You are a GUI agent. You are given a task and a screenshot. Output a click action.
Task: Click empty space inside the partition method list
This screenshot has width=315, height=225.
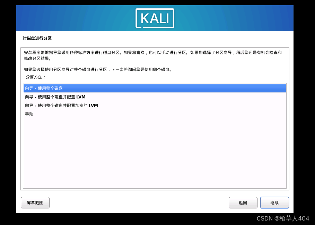pyautogui.click(x=155, y=153)
